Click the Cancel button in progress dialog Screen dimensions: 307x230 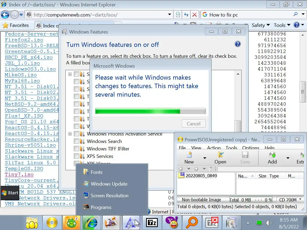[193, 124]
